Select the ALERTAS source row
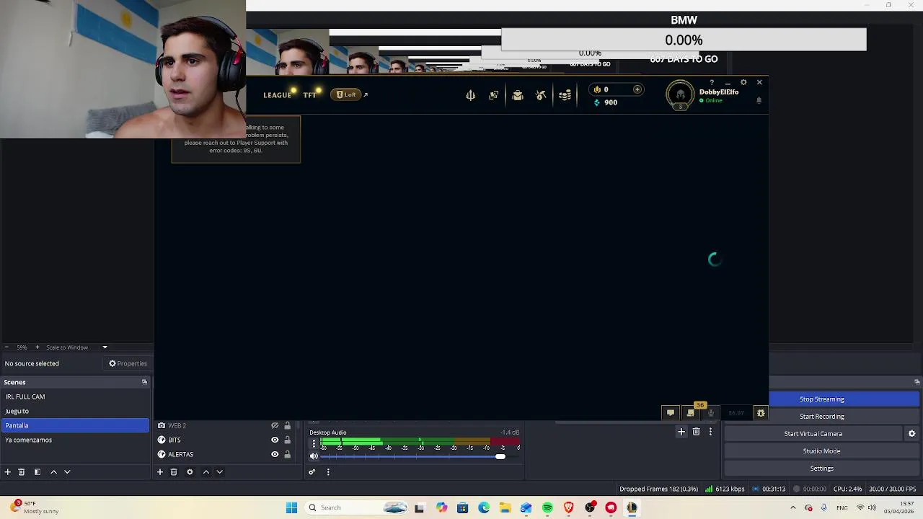923x519 pixels. point(225,454)
